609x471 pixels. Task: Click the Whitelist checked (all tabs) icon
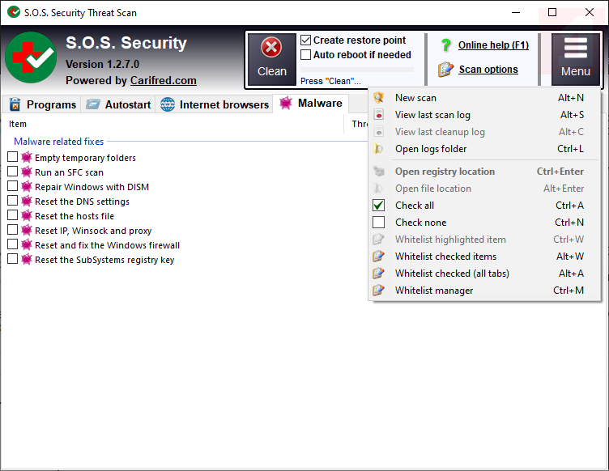tap(379, 274)
